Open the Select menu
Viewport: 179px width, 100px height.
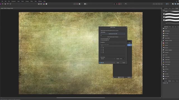pyautogui.click(x=23, y=1)
